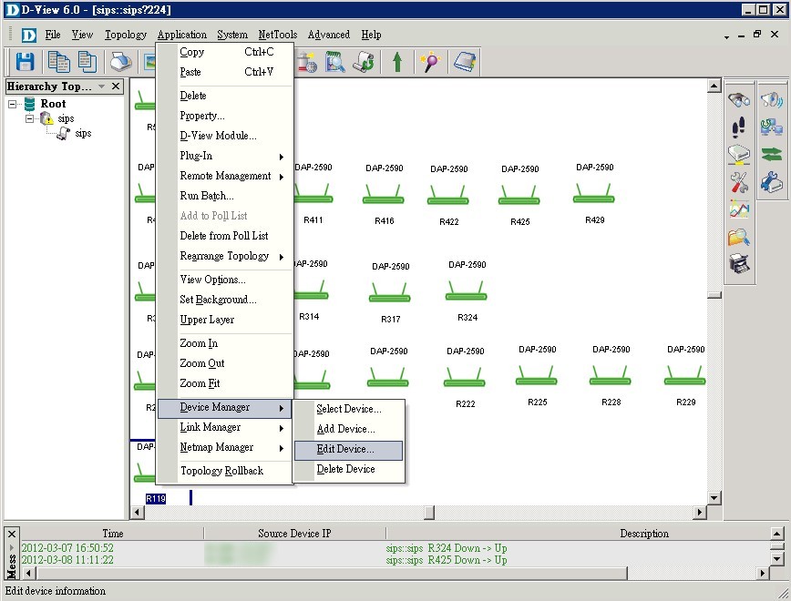Select the R429 access point icon
The image size is (791, 601).
(x=594, y=194)
